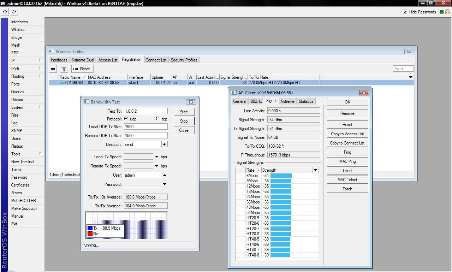The height and width of the screenshot is (272, 452).
Task: Click the Reset counters button in Wireless Tables
Action: (x=82, y=69)
